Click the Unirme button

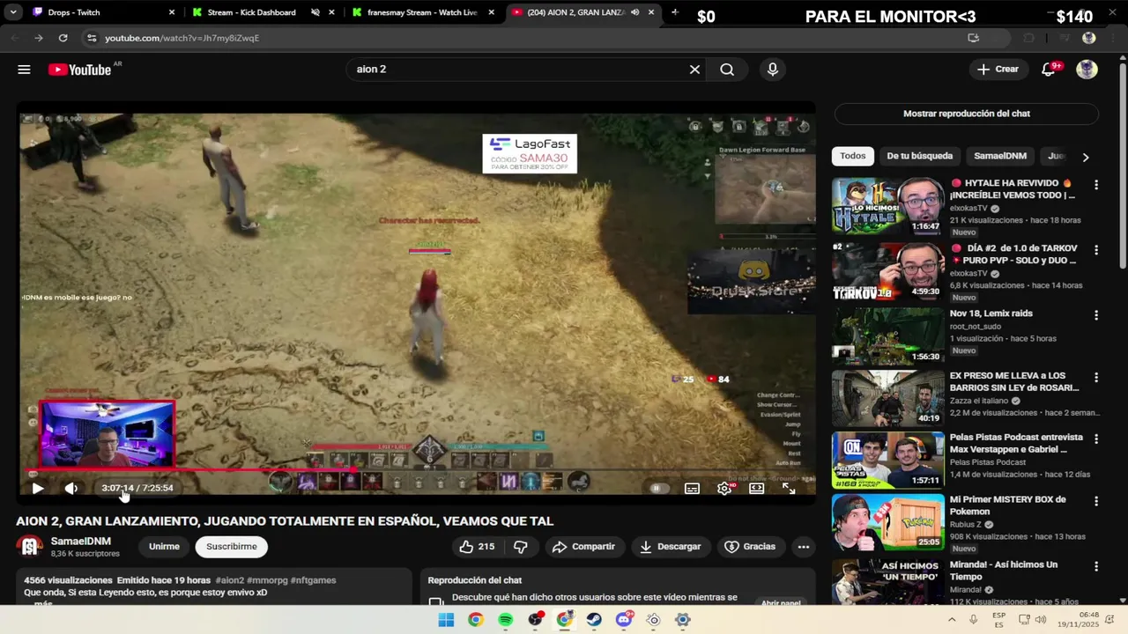(x=164, y=547)
